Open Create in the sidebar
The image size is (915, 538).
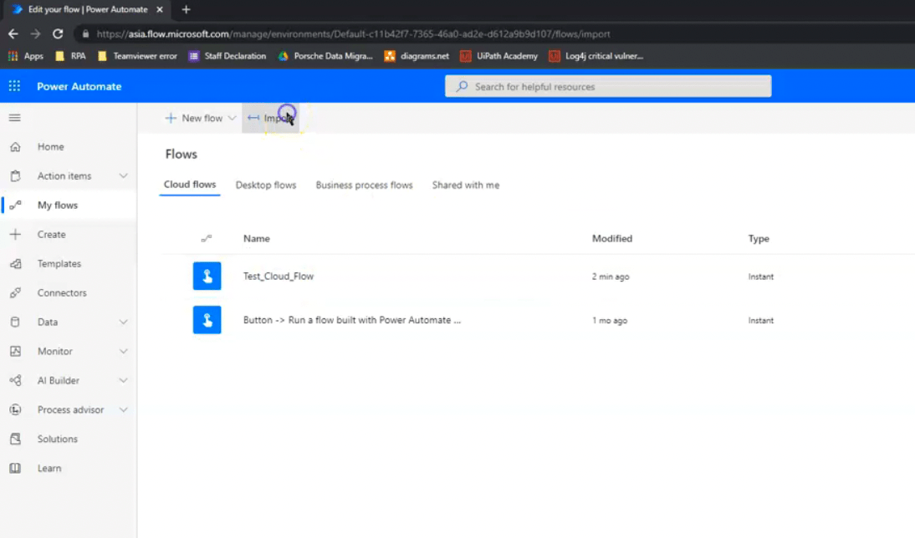pyautogui.click(x=51, y=234)
